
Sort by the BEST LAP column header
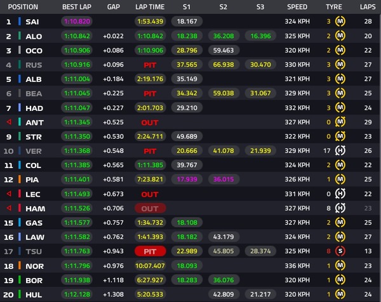click(x=77, y=7)
